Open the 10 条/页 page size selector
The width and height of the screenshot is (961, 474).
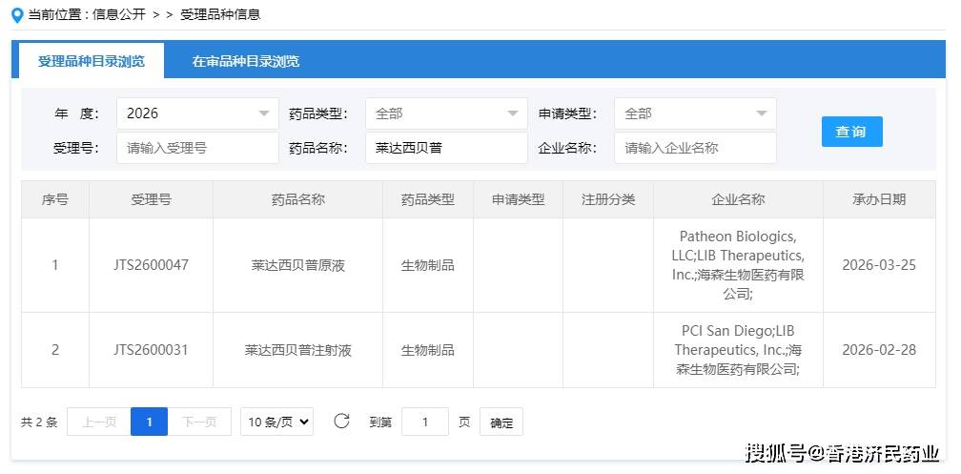277,422
